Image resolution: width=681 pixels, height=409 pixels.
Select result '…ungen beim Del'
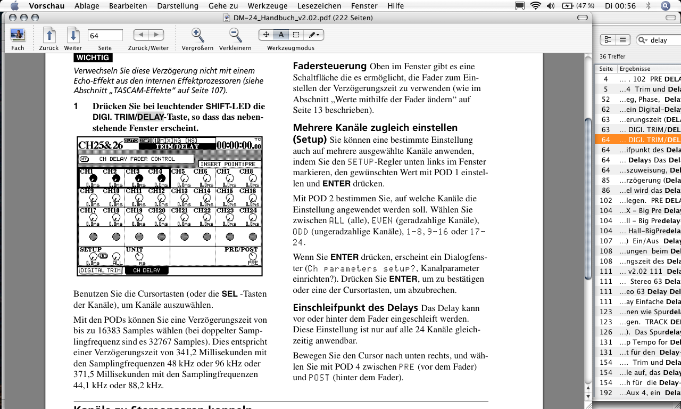click(638, 251)
